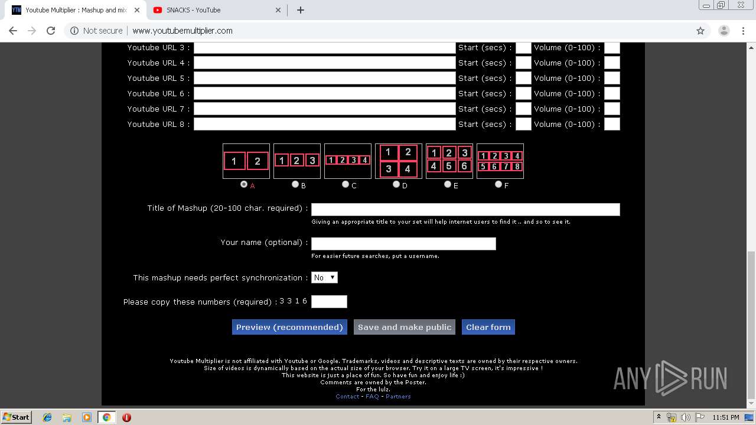Open the perfect synchronization dropdown
This screenshot has width=756, height=425.
coord(324,277)
